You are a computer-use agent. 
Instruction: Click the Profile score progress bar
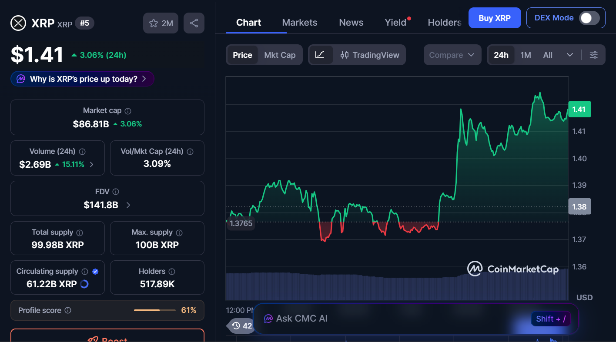coord(154,310)
